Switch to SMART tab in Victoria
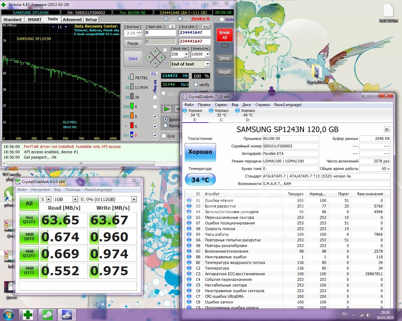 (x=35, y=19)
